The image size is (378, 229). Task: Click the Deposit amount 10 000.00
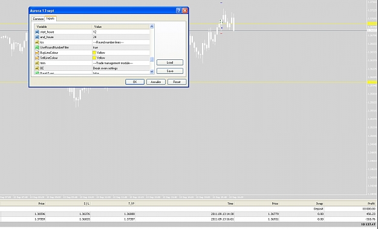369,209
